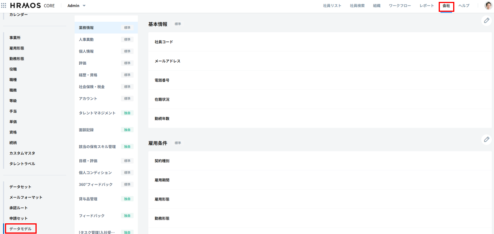The height and width of the screenshot is (234, 494).
Task: Open the 社員リスト menu
Action: tap(332, 6)
